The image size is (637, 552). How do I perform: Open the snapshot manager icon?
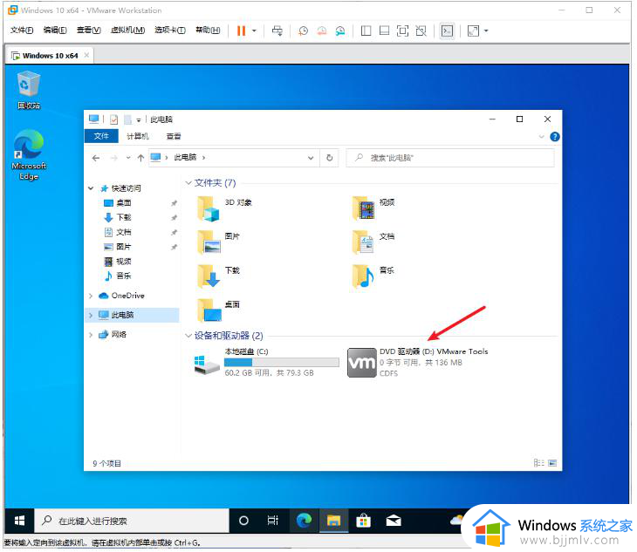point(340,31)
